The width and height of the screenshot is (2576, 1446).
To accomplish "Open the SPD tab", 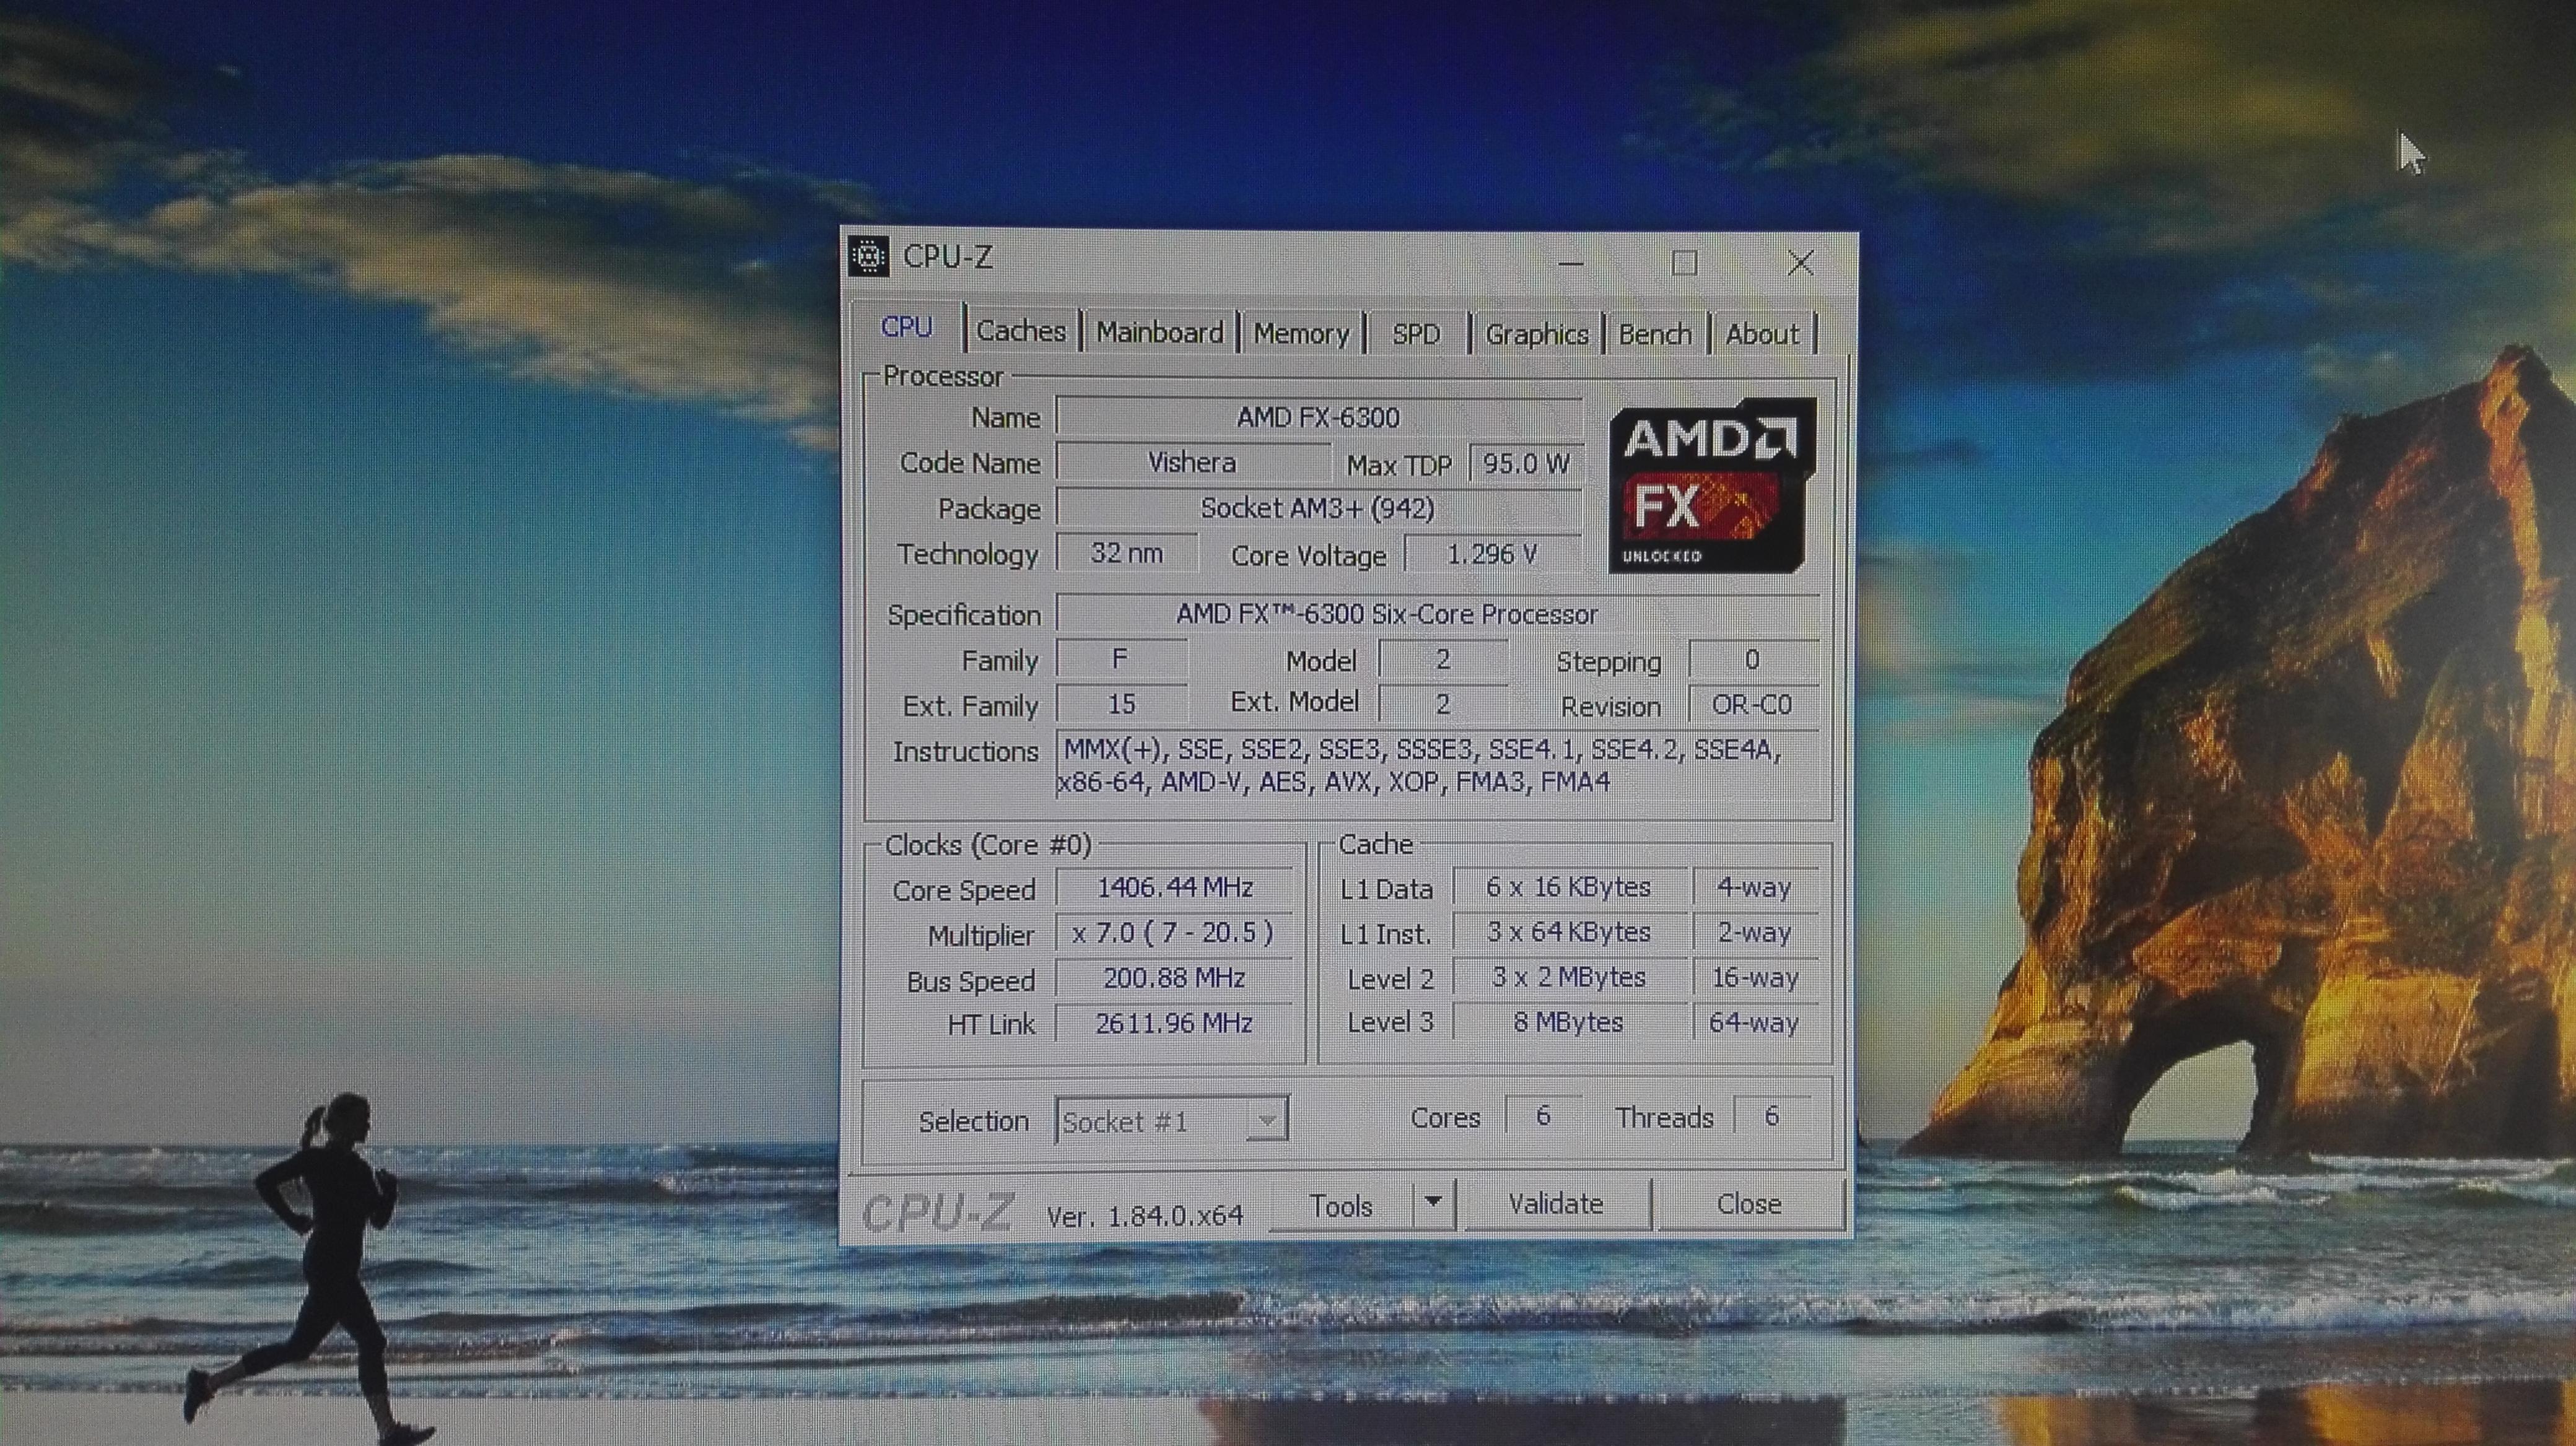I will coord(1416,334).
